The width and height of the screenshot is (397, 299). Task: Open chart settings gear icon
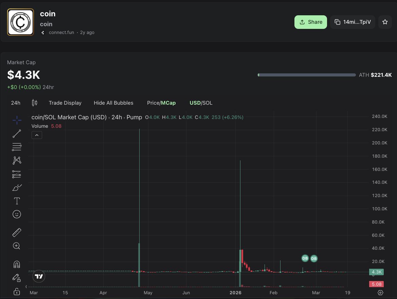click(x=380, y=293)
